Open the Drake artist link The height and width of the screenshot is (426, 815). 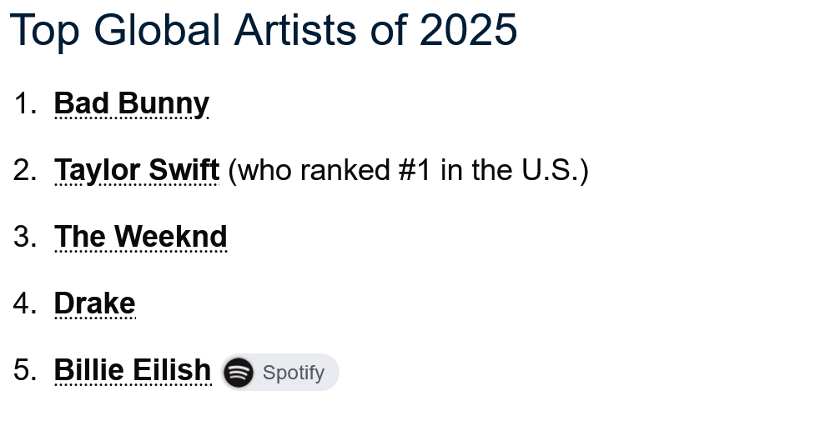coord(94,303)
